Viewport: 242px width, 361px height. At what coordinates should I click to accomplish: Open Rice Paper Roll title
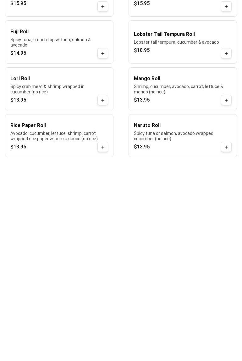(x=28, y=125)
